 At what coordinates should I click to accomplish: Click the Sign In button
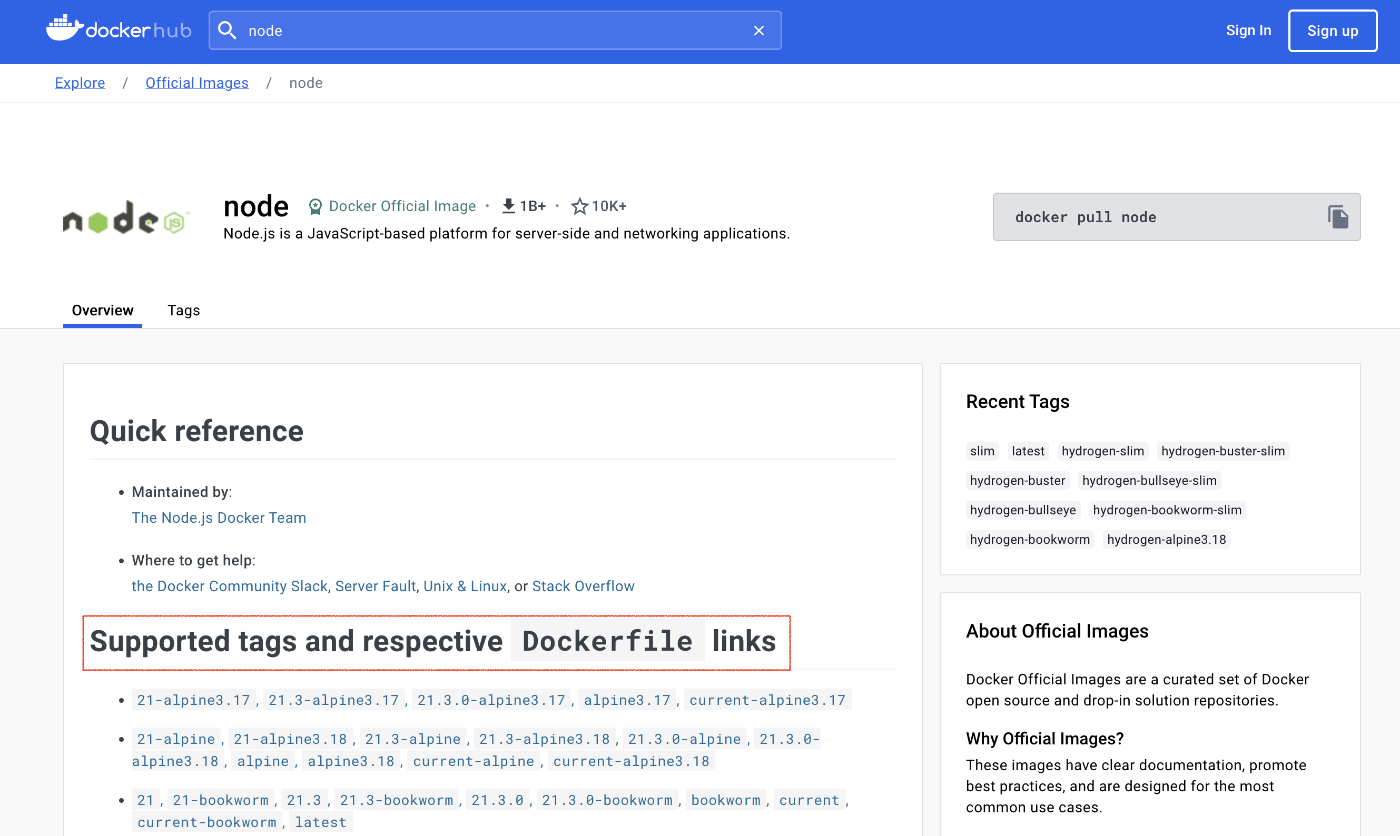click(1248, 31)
